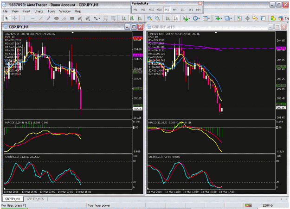Click the Four hour power status label
This screenshot has width=290, height=209.
tap(99, 205)
